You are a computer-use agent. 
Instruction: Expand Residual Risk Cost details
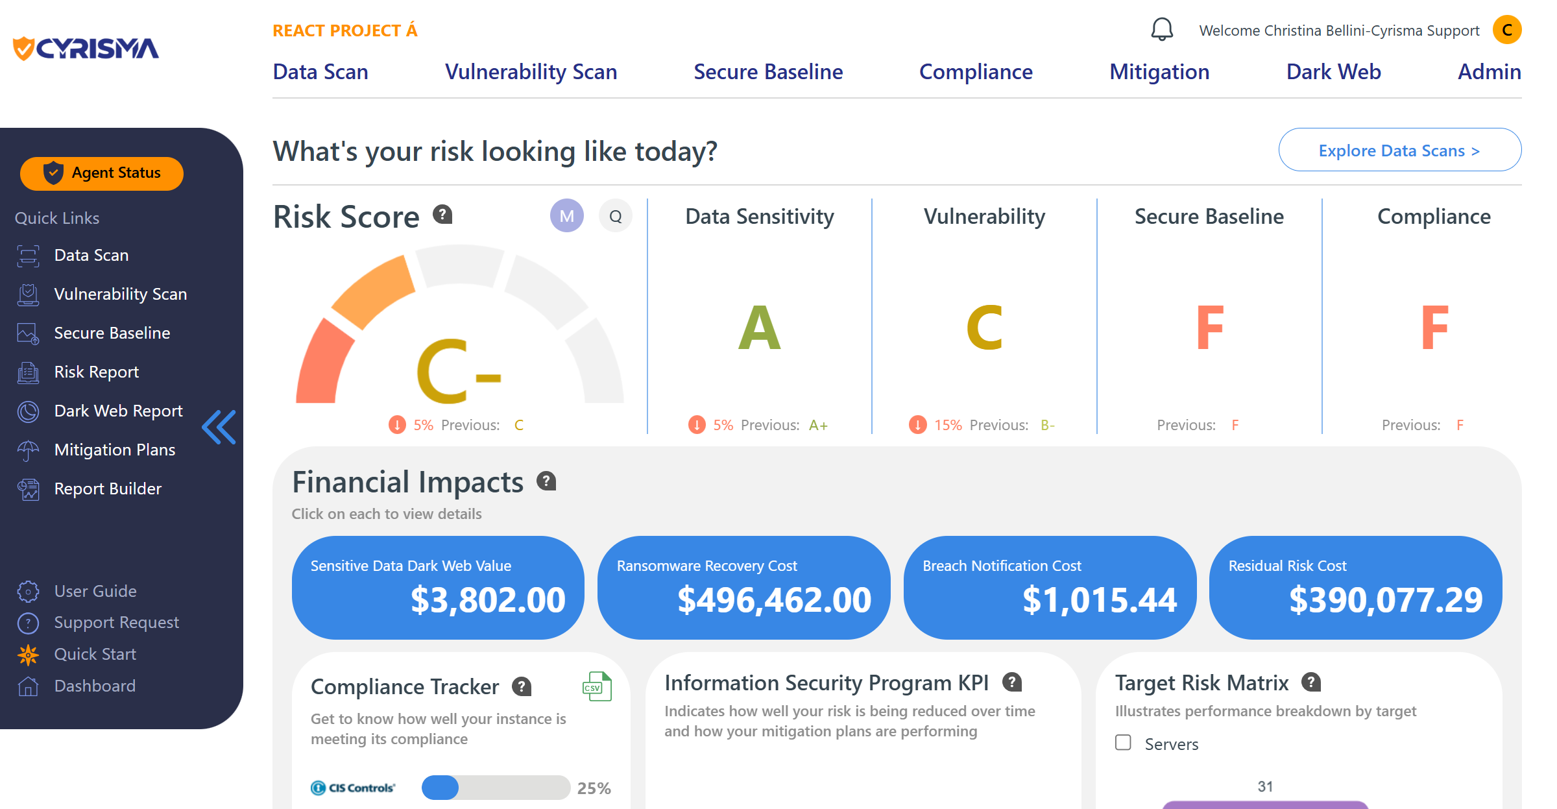coord(1355,587)
